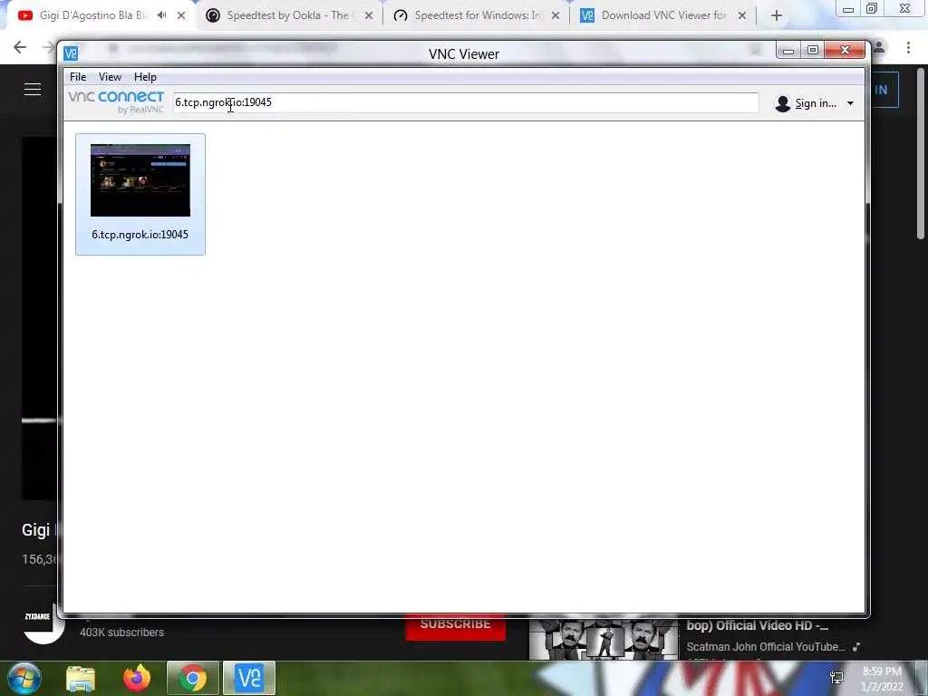
Task: Click the 403K subscribers text
Action: (122, 632)
